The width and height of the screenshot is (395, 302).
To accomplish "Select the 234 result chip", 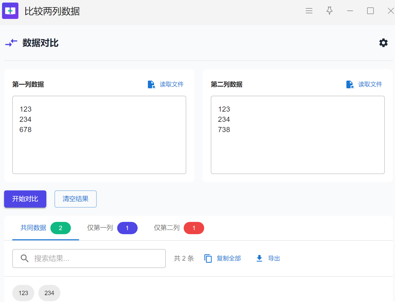I will tap(49, 293).
